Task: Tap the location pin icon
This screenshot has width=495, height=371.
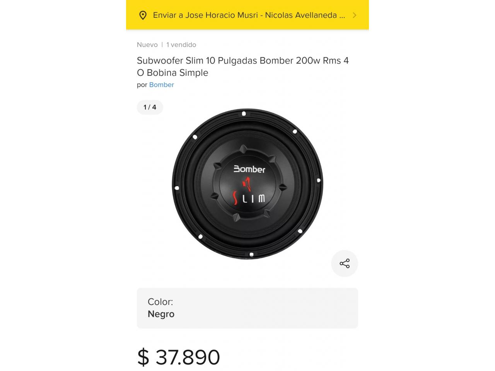Action: coord(143,15)
